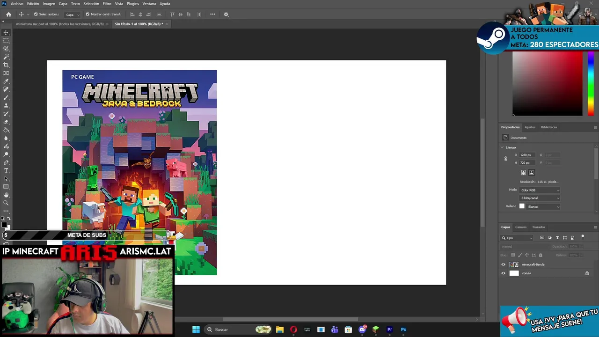
Task: Open the 8 bits/canal dropdown
Action: (540, 198)
